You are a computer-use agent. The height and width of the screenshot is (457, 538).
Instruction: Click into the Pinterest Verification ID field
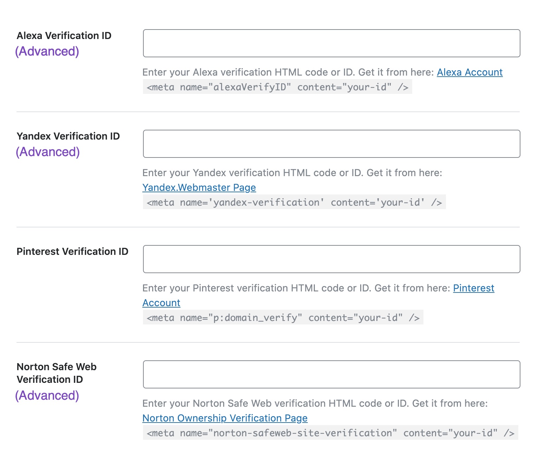[331, 259]
